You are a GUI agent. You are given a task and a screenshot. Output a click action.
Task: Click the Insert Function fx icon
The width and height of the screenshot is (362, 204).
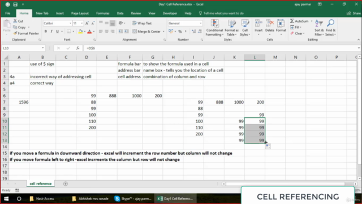pos(78,48)
